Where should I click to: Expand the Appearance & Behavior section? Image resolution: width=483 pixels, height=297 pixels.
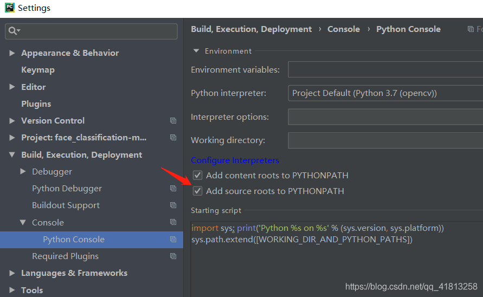(12, 53)
